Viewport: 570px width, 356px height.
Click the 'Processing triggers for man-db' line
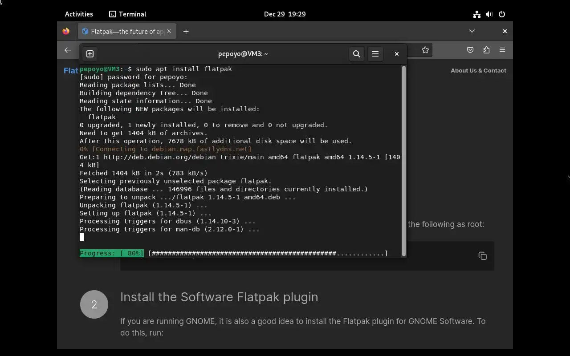click(x=170, y=229)
